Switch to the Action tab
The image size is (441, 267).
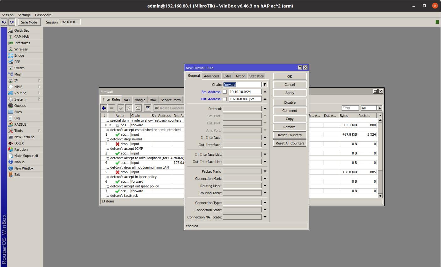point(240,76)
